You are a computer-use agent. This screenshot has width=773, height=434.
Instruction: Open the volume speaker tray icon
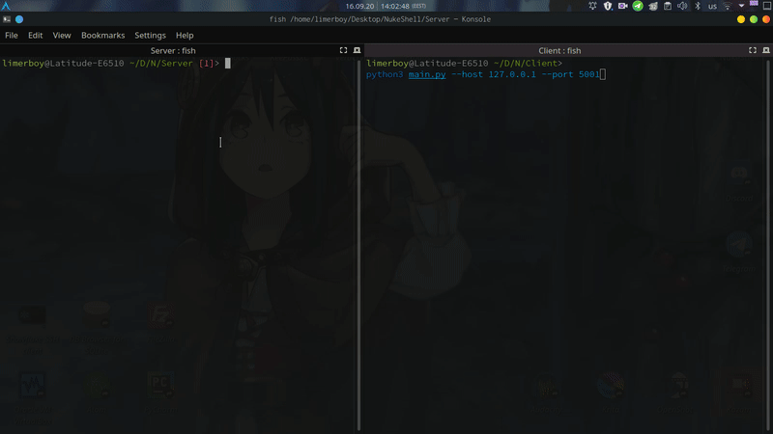click(x=682, y=6)
